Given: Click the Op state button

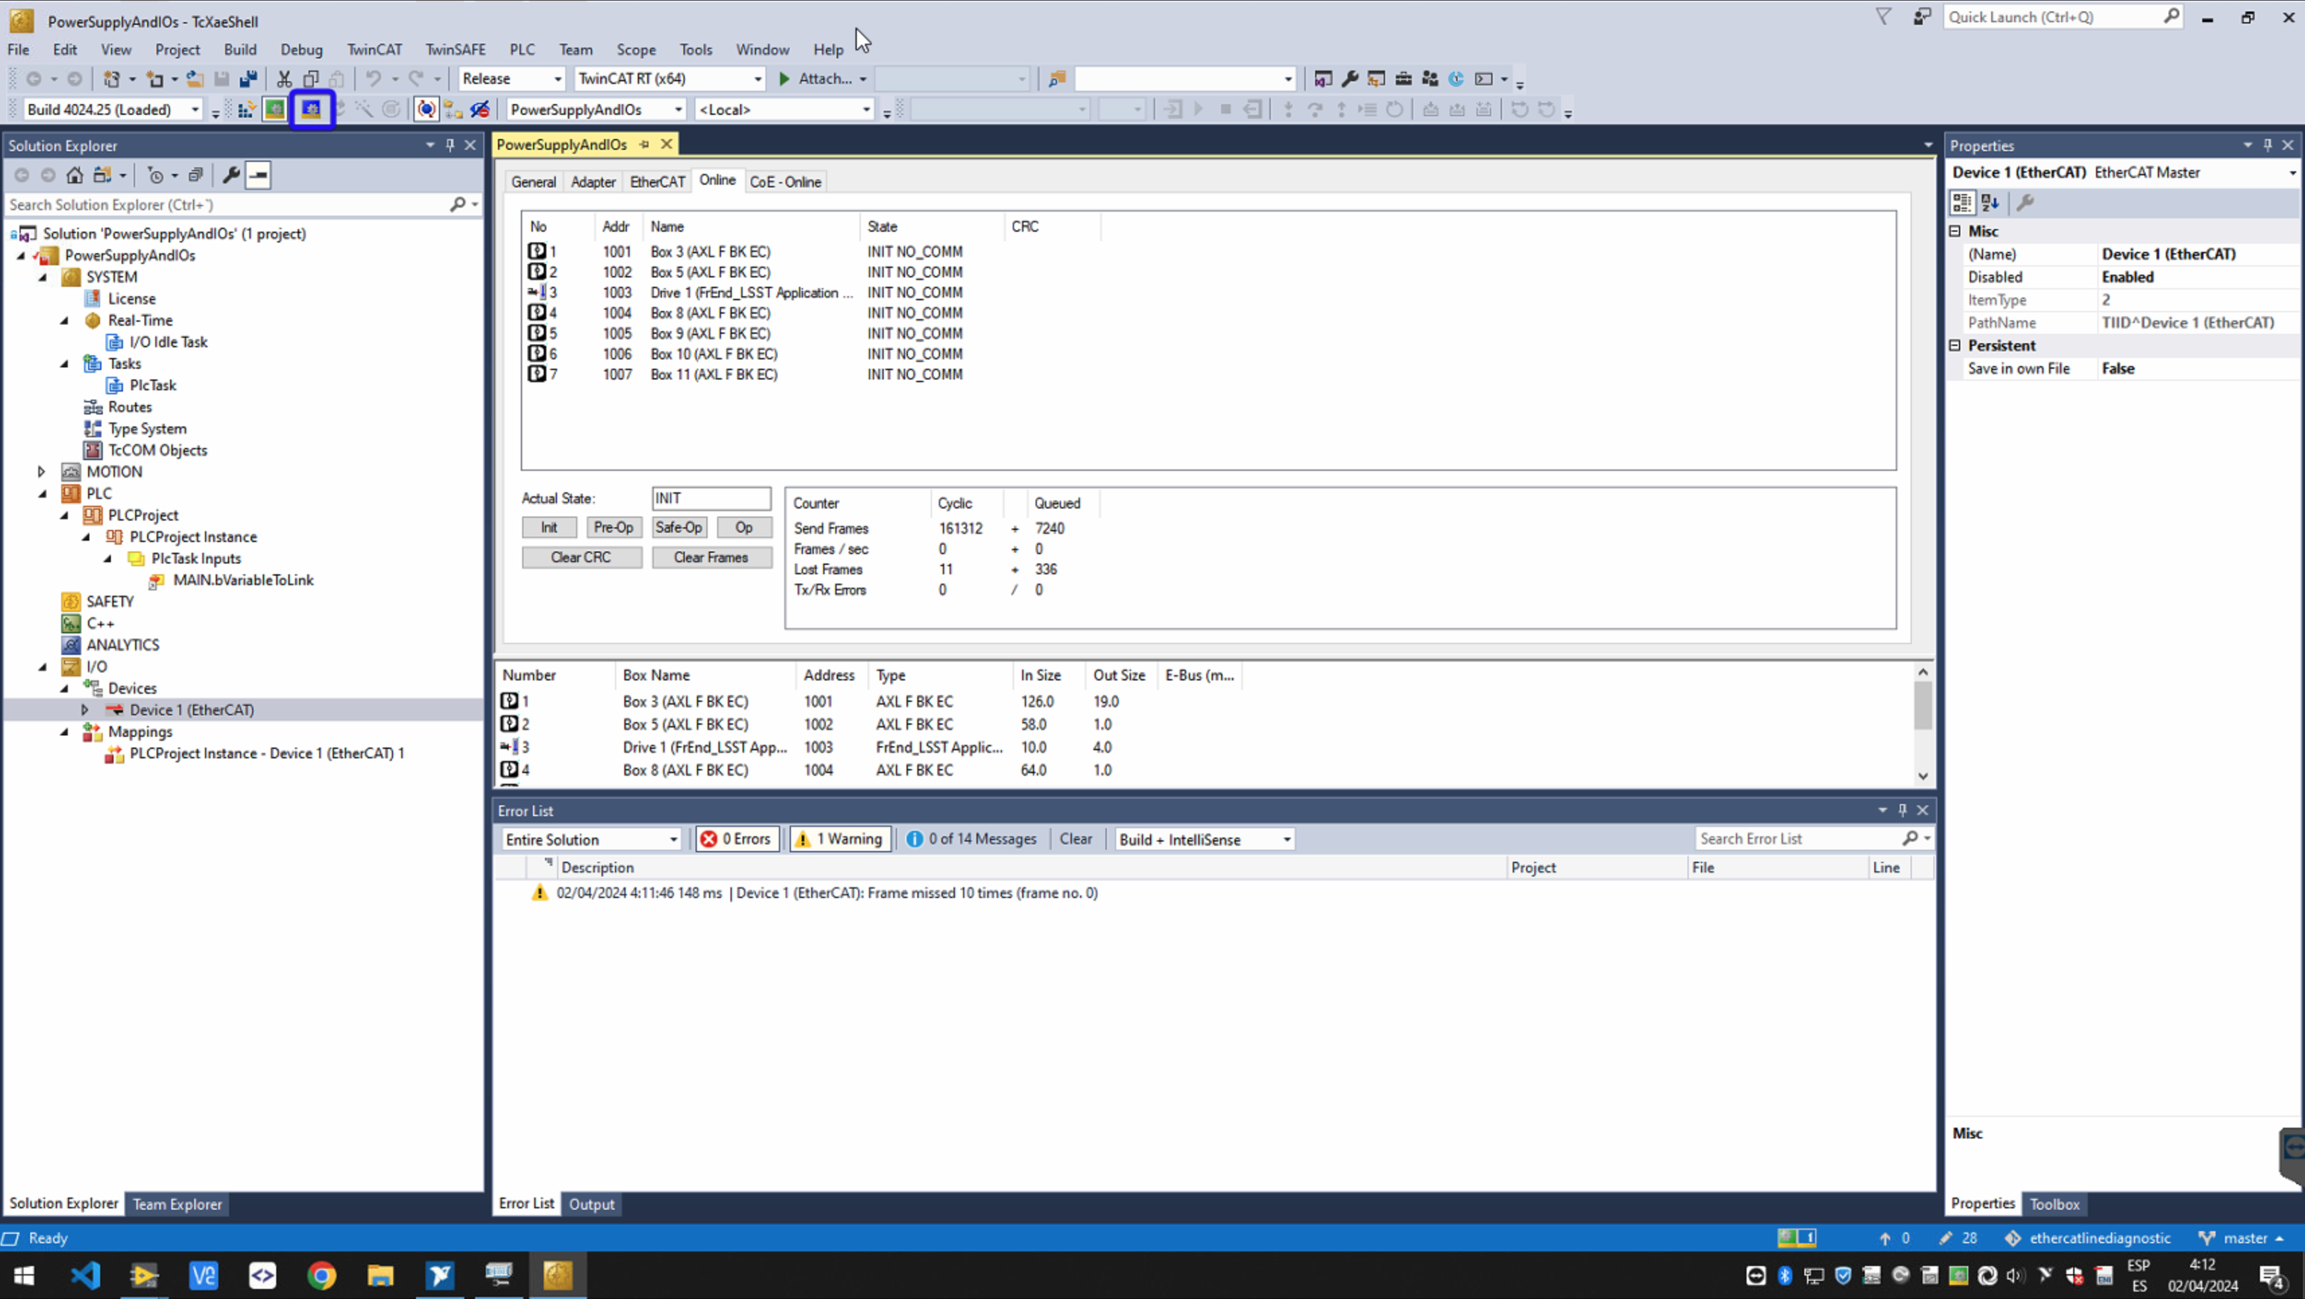Looking at the screenshot, I should point(743,528).
